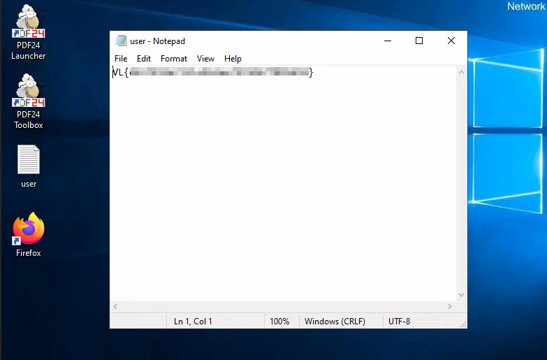Expand the Format menu

(x=174, y=59)
